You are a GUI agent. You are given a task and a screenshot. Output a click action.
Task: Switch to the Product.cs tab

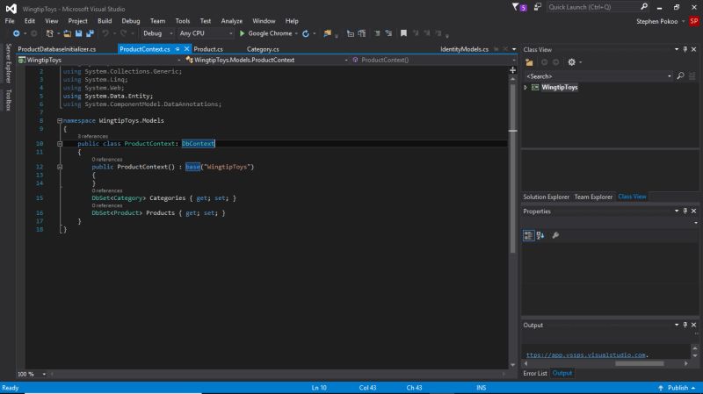point(208,49)
